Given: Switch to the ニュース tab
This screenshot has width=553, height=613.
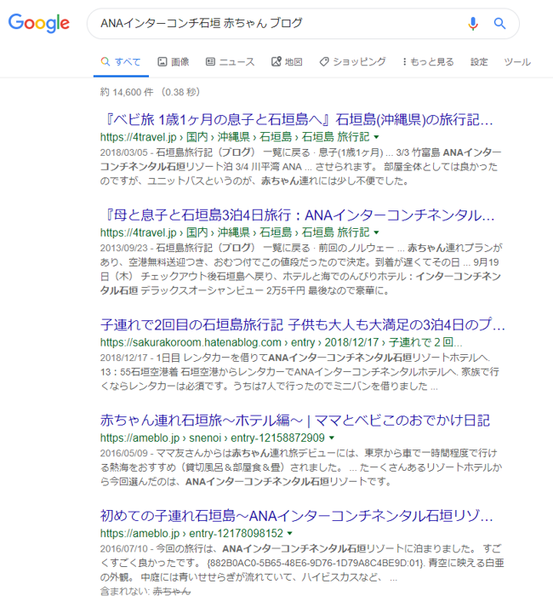Looking at the screenshot, I should pyautogui.click(x=231, y=62).
